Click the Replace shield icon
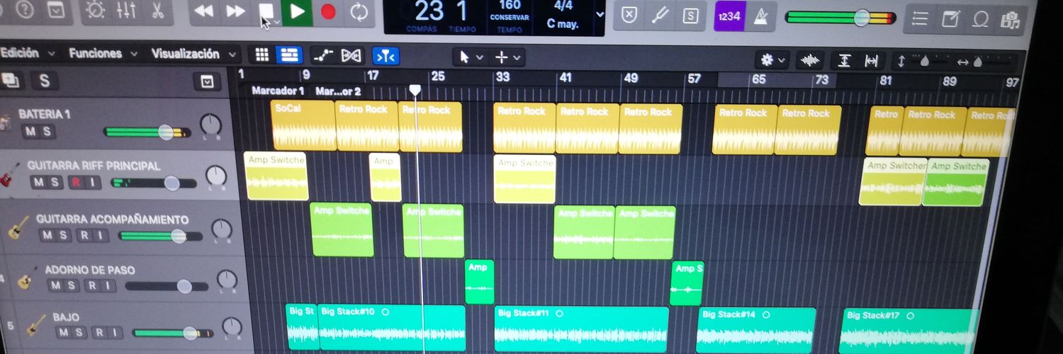 point(628,16)
